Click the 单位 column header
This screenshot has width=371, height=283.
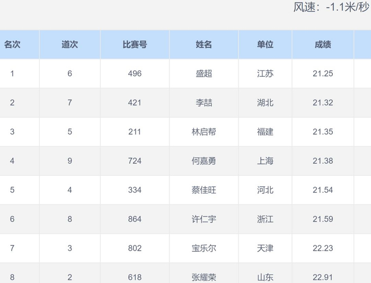point(265,45)
